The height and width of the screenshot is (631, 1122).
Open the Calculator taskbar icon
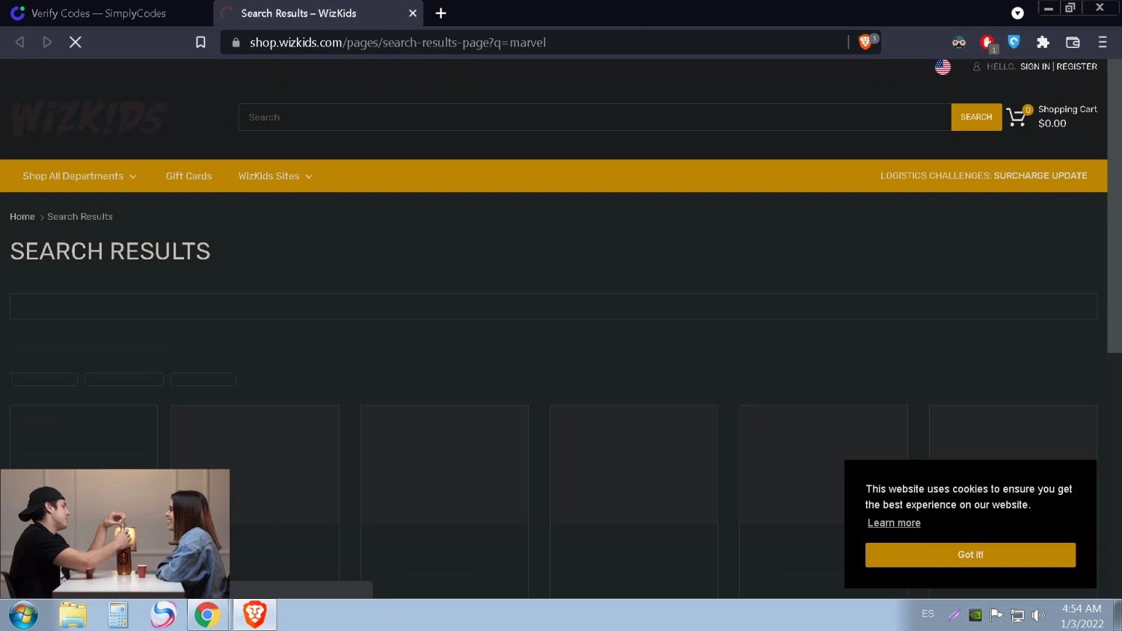(x=117, y=615)
